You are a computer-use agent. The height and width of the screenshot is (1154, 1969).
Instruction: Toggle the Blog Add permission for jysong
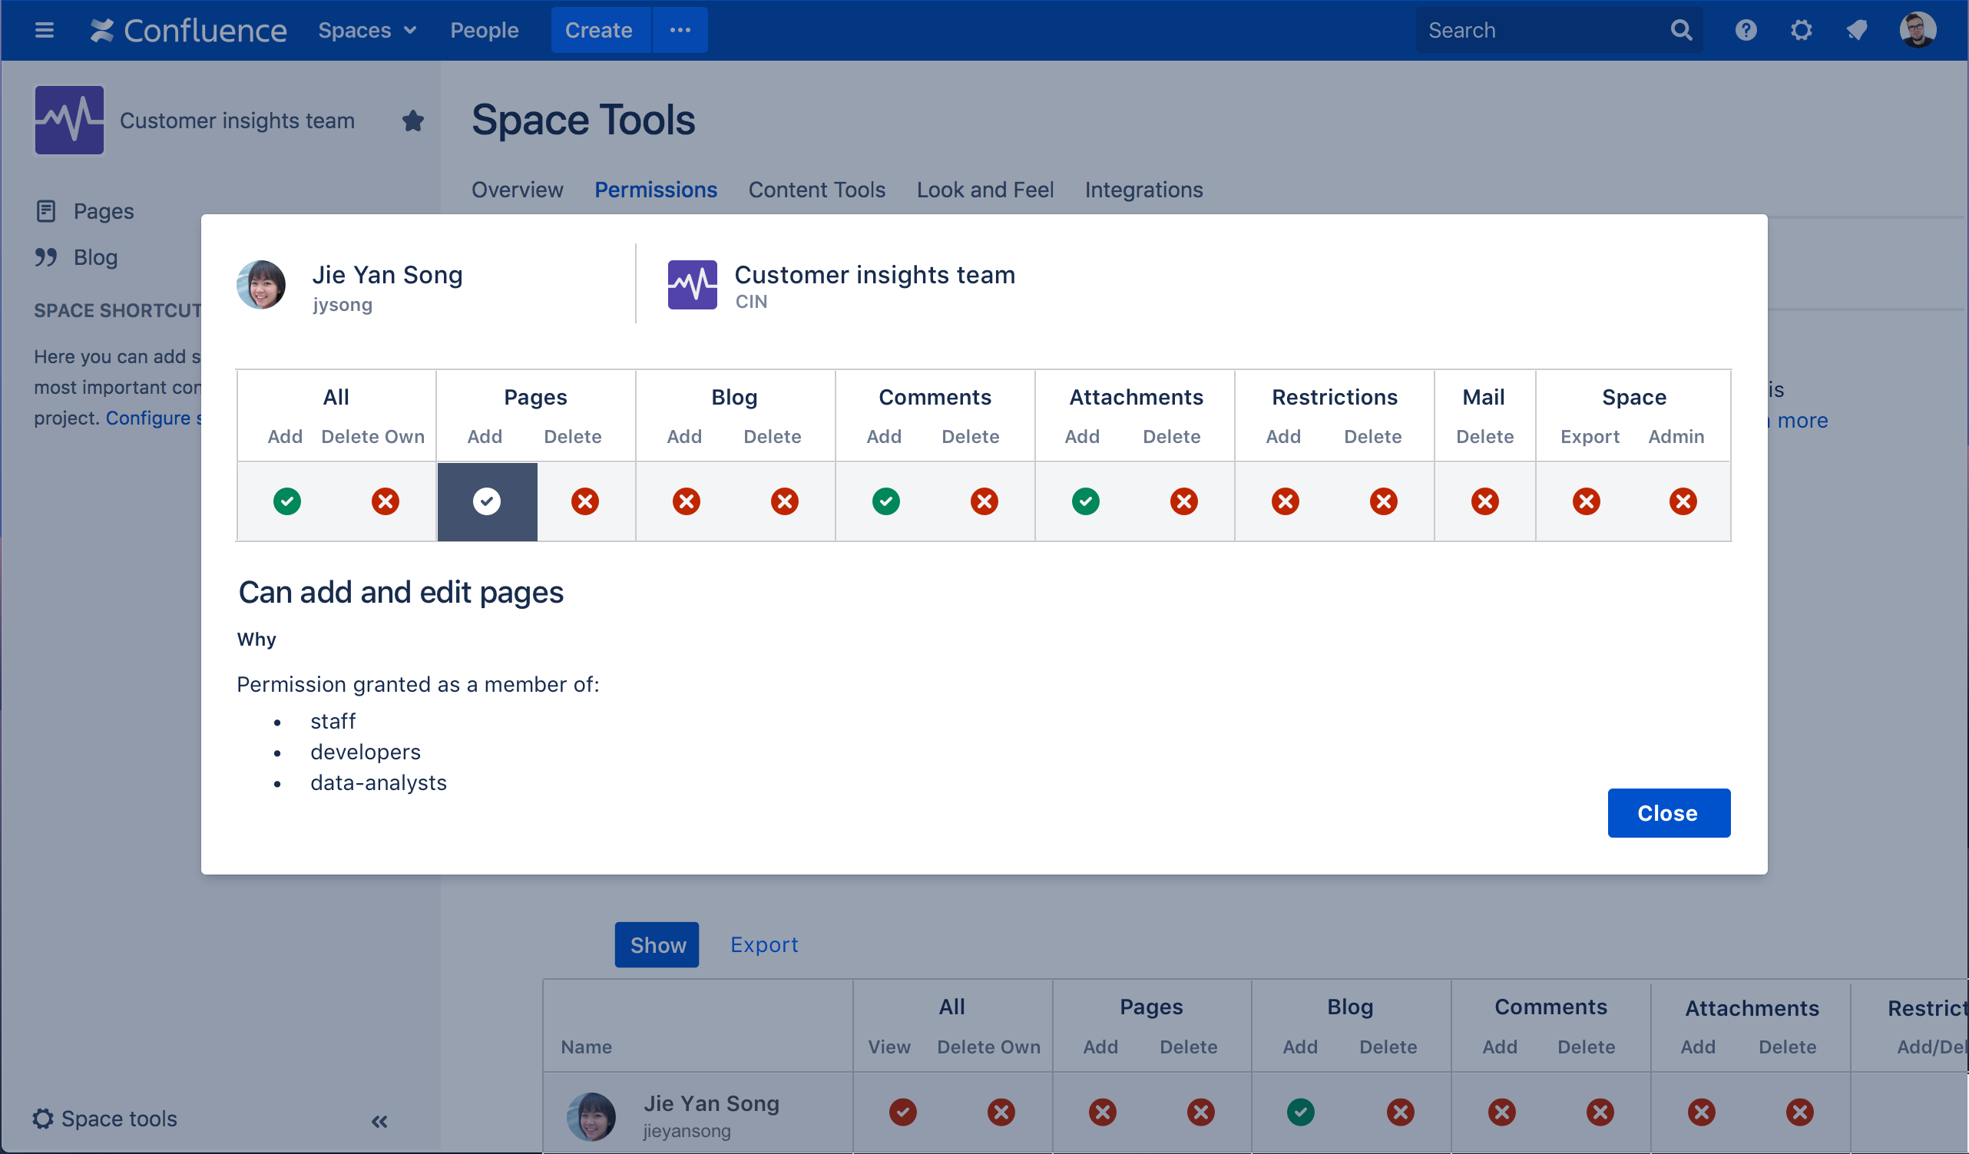tap(686, 500)
